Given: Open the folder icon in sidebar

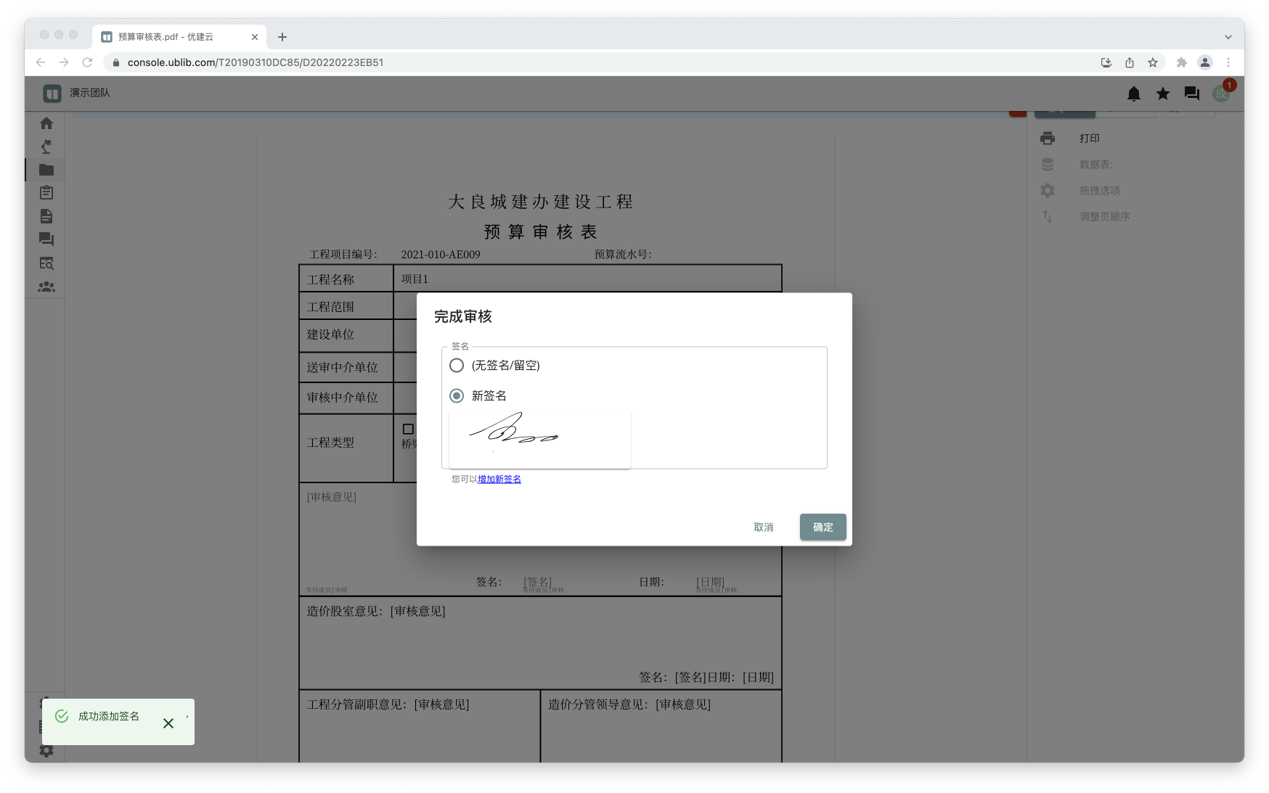Looking at the screenshot, I should (46, 170).
